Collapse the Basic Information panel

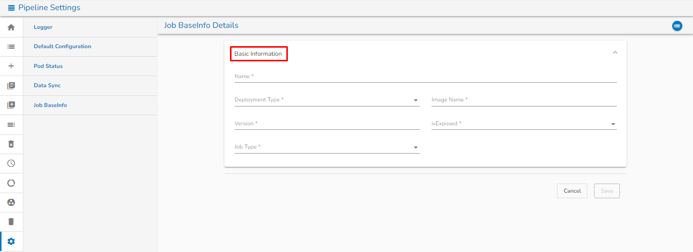pyautogui.click(x=615, y=53)
